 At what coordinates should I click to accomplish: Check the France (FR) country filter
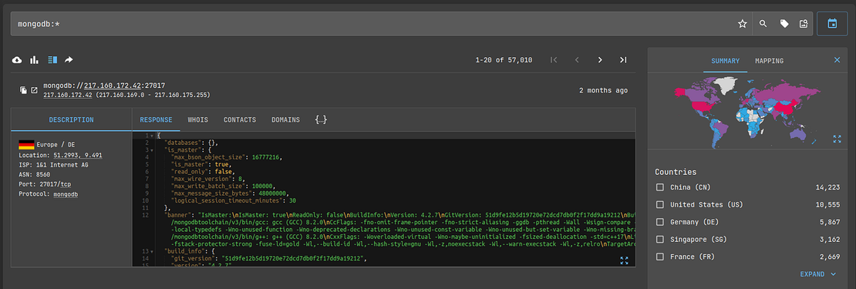point(660,257)
